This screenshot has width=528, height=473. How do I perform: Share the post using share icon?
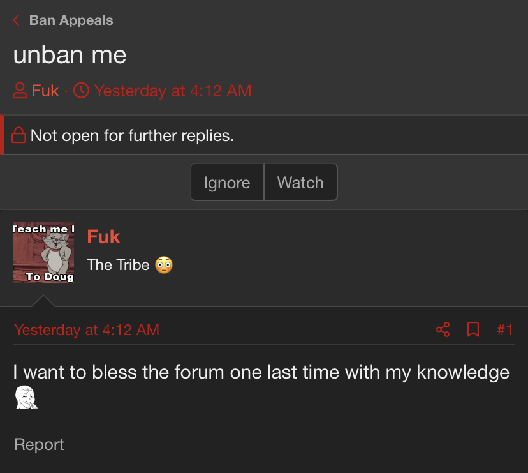[443, 329]
